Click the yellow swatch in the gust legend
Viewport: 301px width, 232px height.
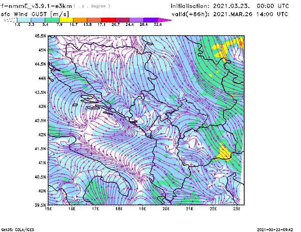point(66,20)
